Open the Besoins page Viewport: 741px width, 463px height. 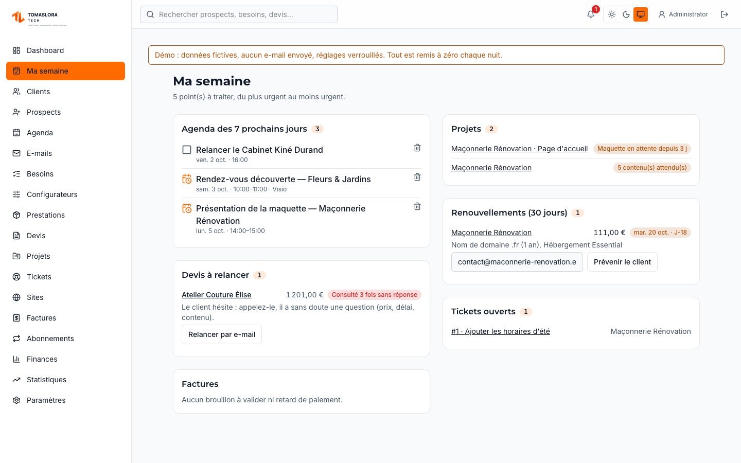(65, 174)
